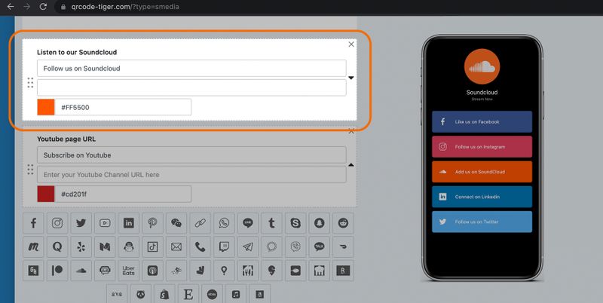This screenshot has height=303, width=603.
Task: Add the Shopify bag icon
Action: 165,293
